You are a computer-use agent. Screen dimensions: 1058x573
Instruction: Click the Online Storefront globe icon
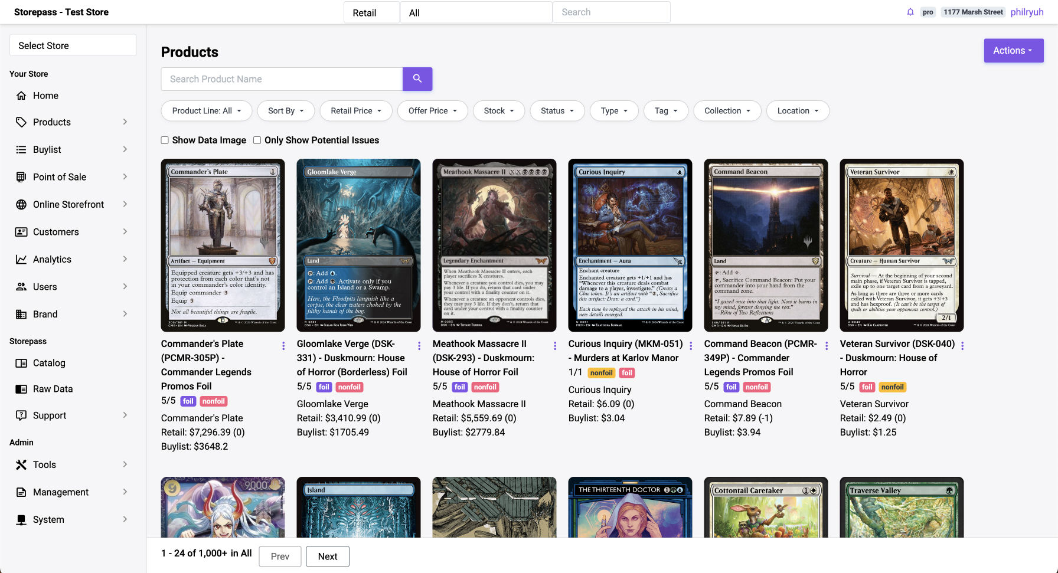[x=21, y=205]
